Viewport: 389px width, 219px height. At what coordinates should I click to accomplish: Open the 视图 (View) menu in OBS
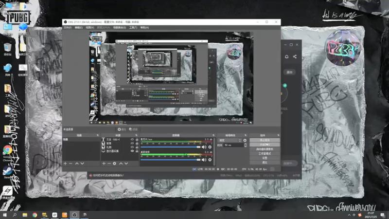(x=90, y=28)
